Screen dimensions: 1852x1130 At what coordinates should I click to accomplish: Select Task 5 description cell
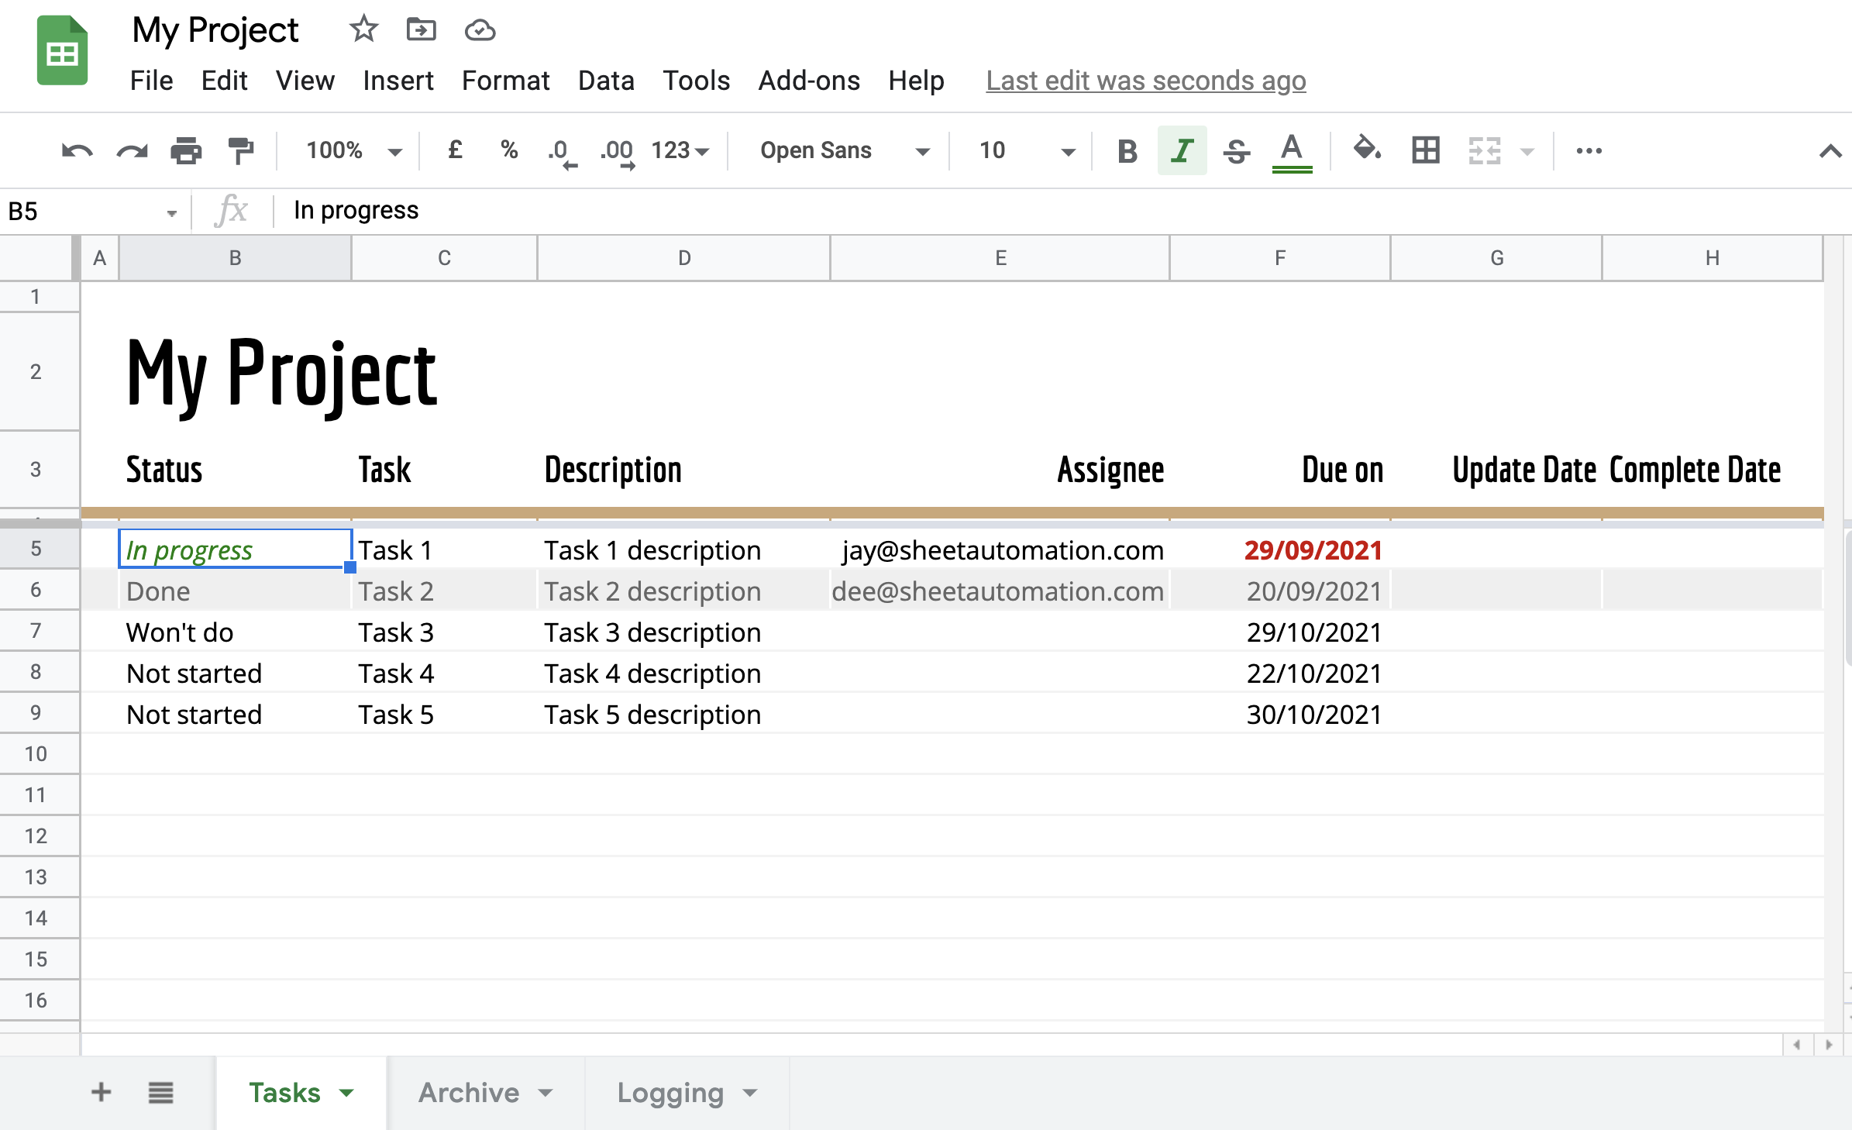[x=683, y=714]
